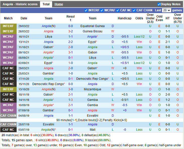184x149 pixels.
Task: Open the Equatorial Guinea team link
Action: (x=92, y=26)
